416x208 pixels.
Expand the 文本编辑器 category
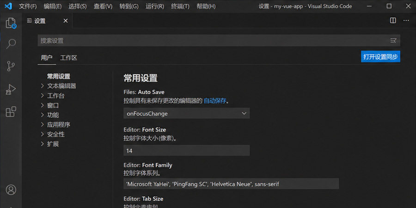tap(58, 86)
